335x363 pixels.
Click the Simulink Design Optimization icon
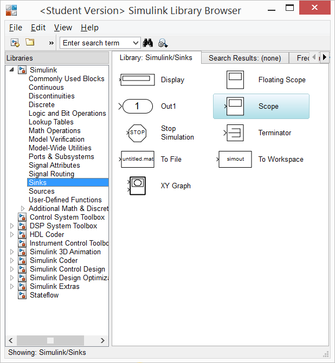[x=22, y=278]
